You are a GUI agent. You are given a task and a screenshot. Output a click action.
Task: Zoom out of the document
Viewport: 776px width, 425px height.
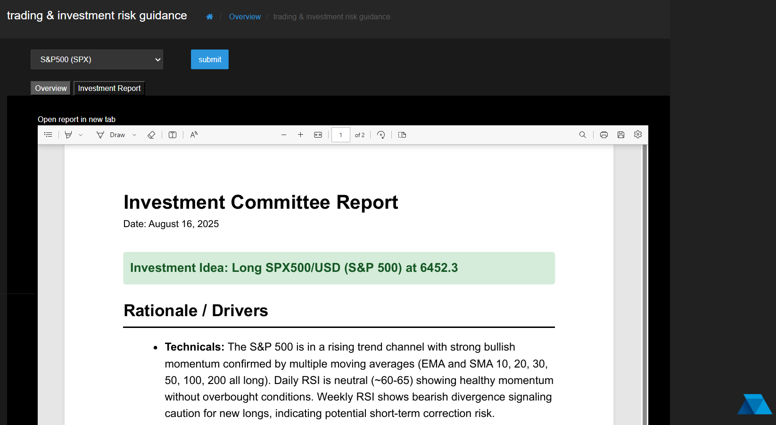(284, 135)
